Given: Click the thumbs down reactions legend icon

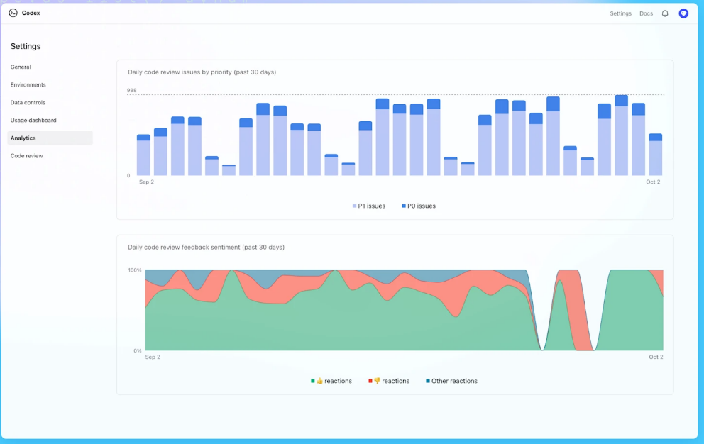Looking at the screenshot, I should pos(377,381).
